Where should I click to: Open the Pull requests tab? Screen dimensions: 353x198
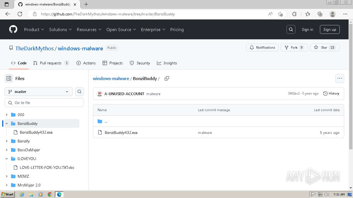[51, 63]
